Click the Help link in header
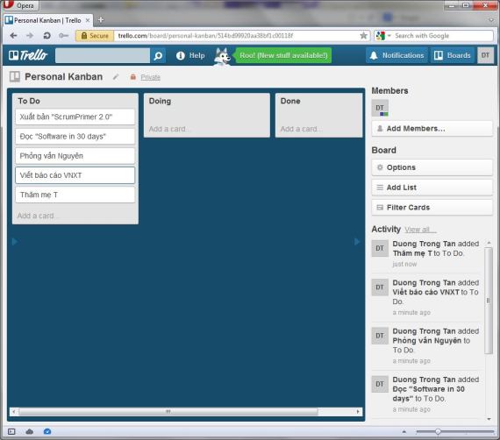The height and width of the screenshot is (440, 500). point(196,55)
